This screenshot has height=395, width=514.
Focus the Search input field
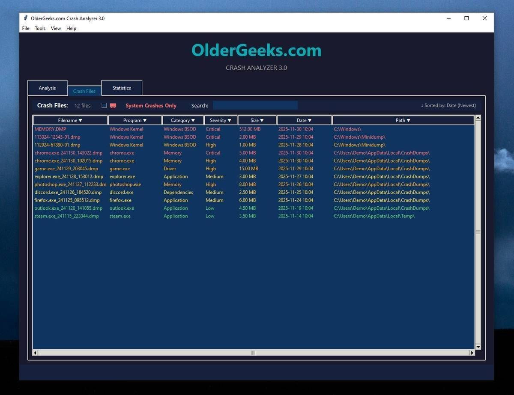click(255, 105)
